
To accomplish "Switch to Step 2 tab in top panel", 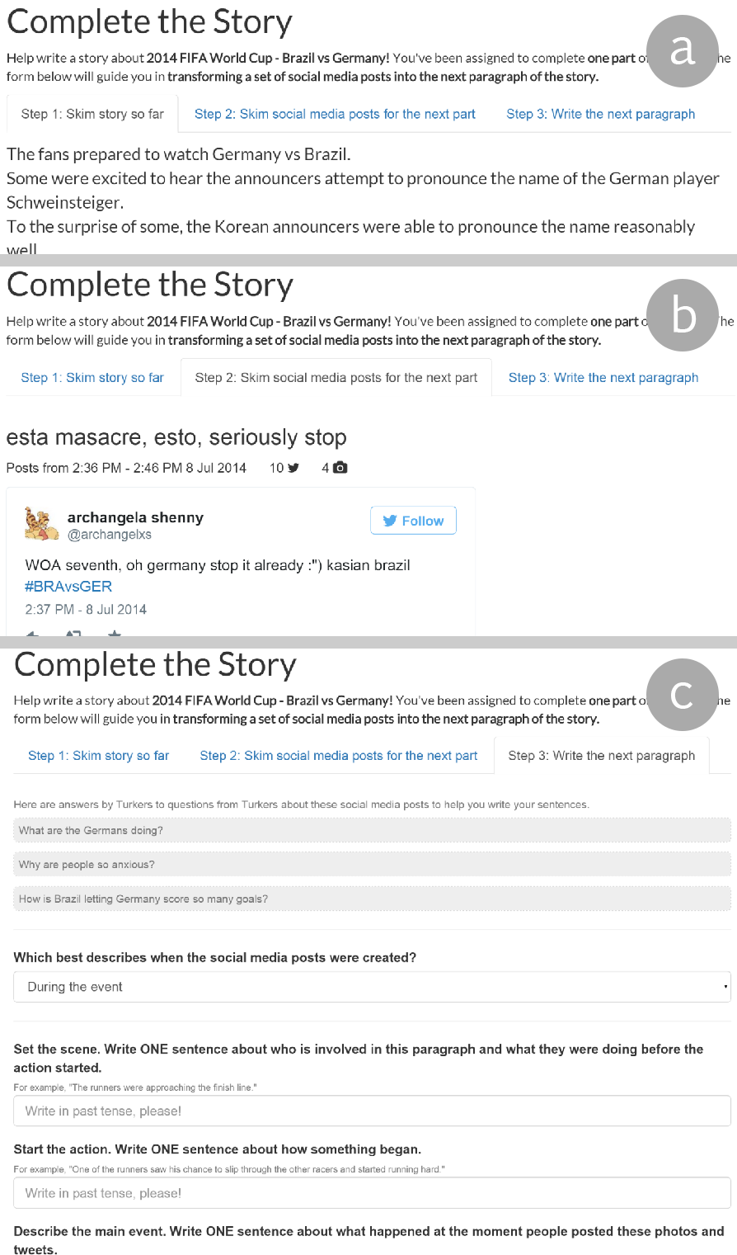I will 335,115.
